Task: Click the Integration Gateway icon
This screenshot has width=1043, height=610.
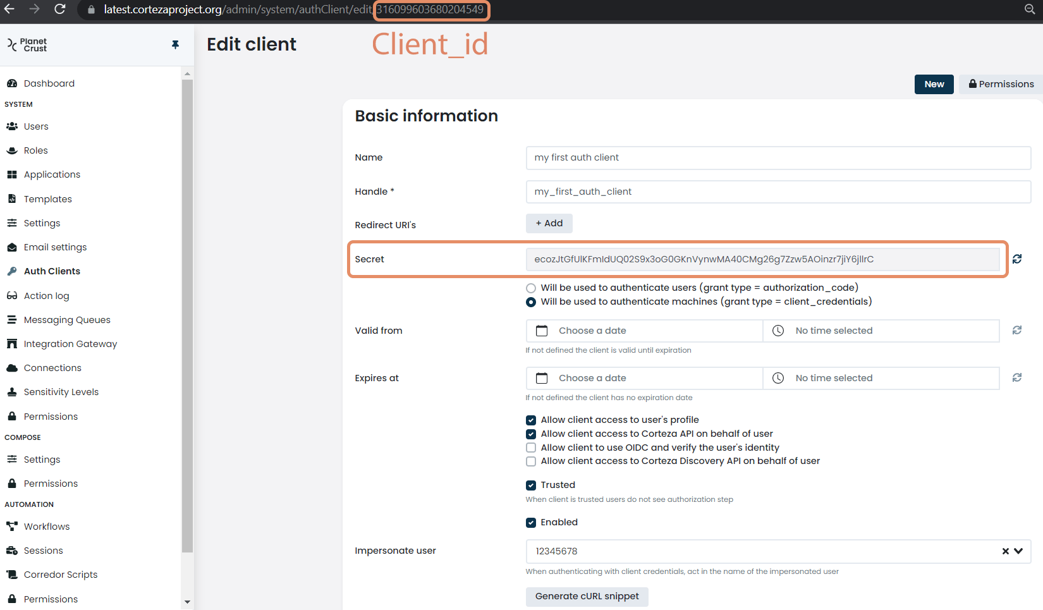Action: coord(12,344)
